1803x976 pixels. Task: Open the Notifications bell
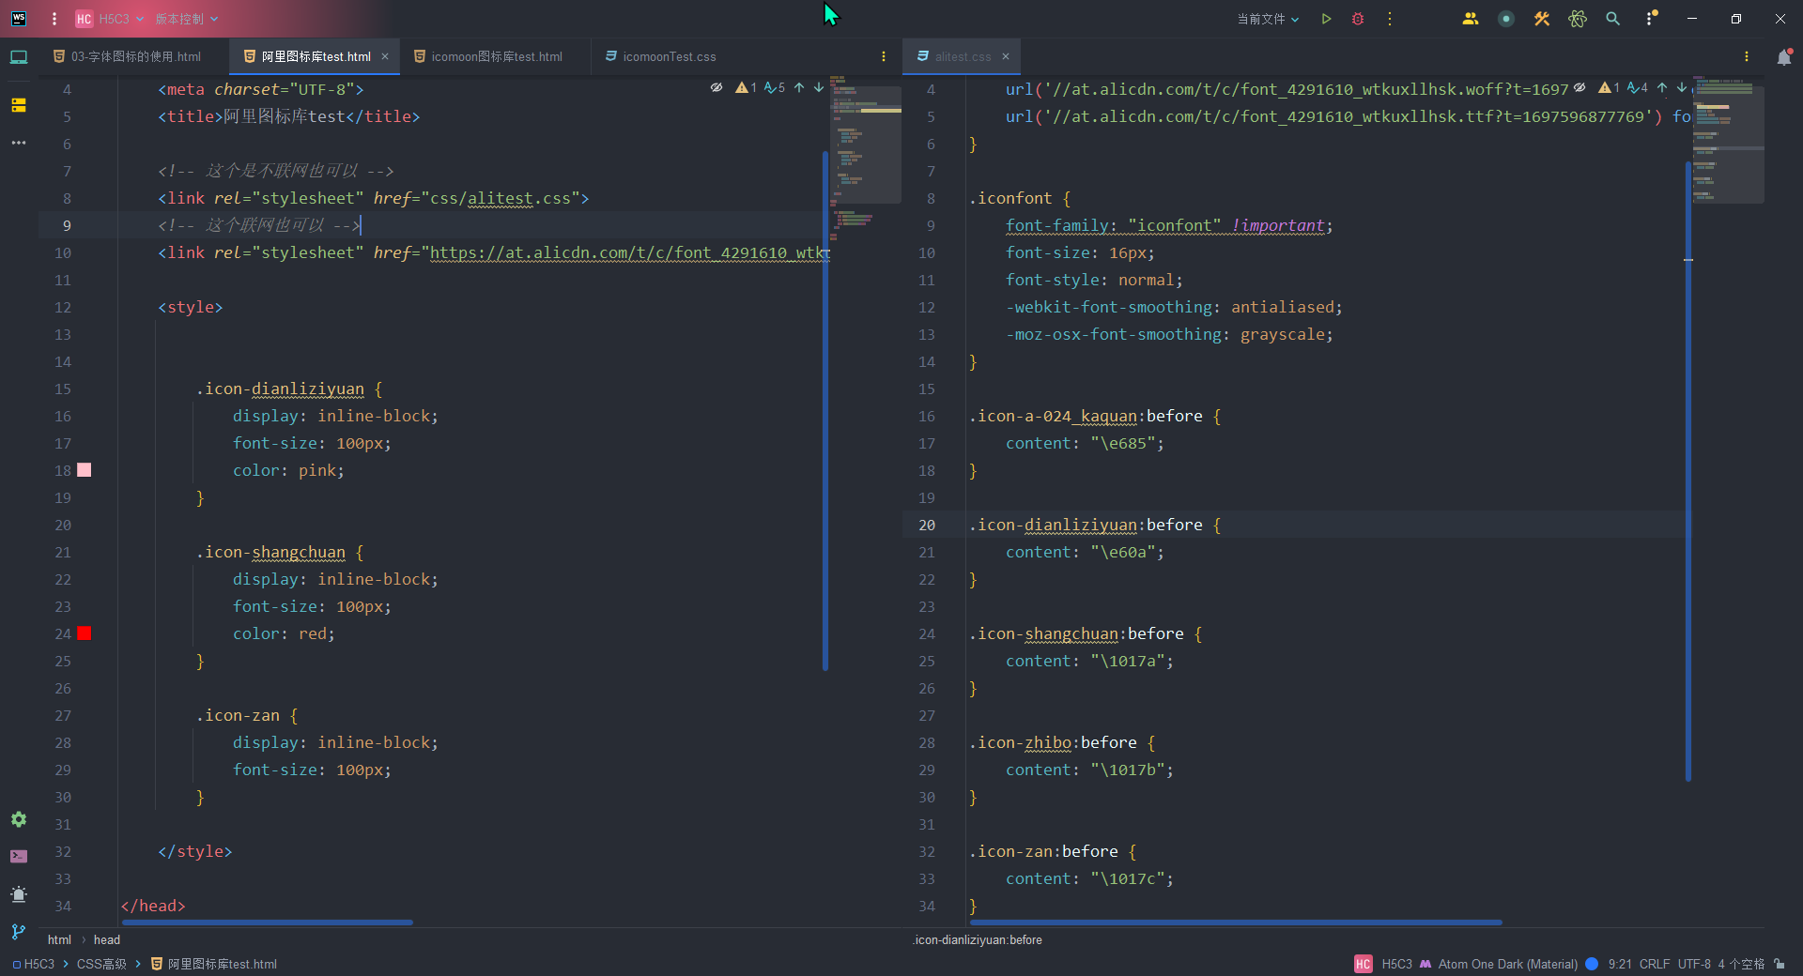[1784, 57]
